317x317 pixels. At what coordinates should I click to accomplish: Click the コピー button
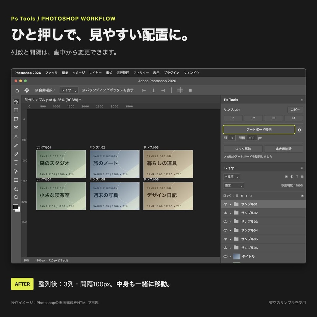pos(295,110)
